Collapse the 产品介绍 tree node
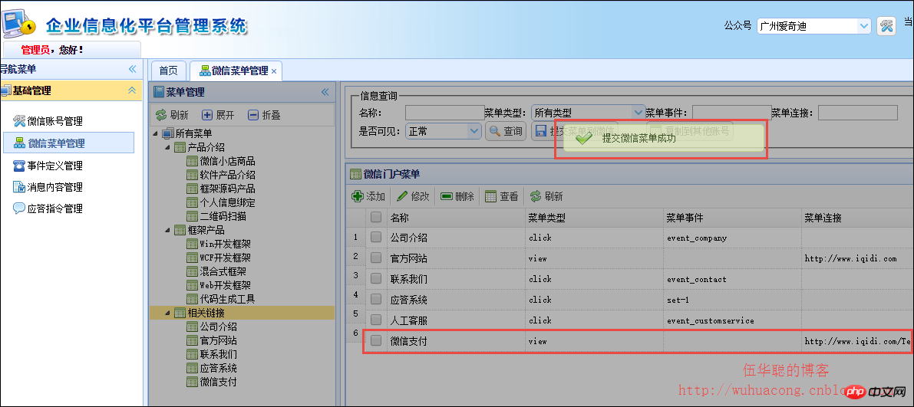 pos(167,147)
